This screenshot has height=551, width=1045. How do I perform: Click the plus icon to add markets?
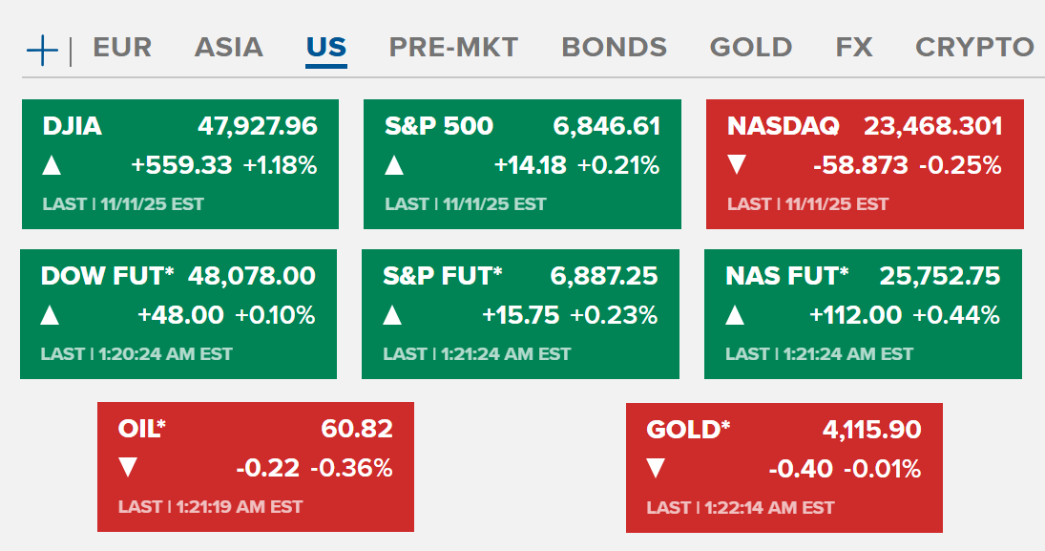43,49
